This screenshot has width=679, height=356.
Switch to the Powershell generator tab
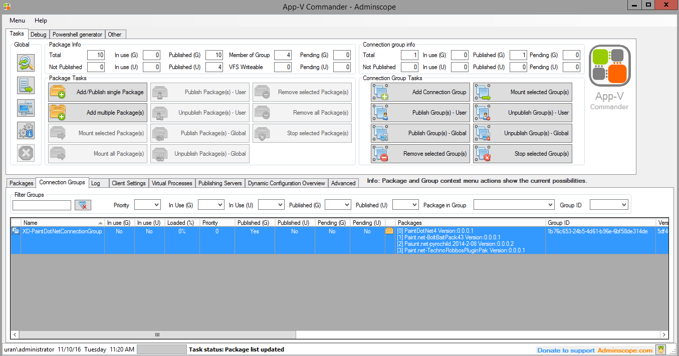[x=77, y=35]
